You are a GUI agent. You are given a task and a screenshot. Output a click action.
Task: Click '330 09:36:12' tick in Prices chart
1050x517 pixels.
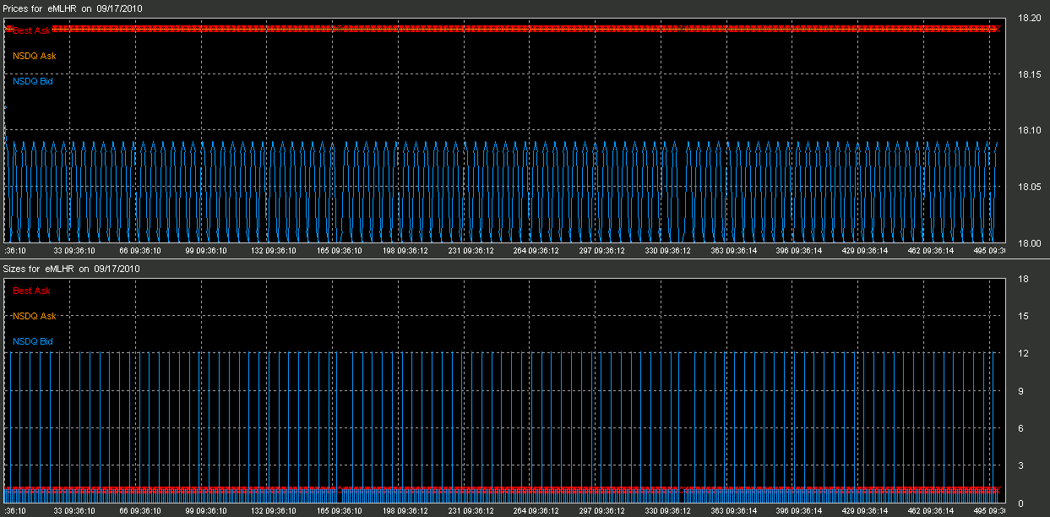pos(666,251)
